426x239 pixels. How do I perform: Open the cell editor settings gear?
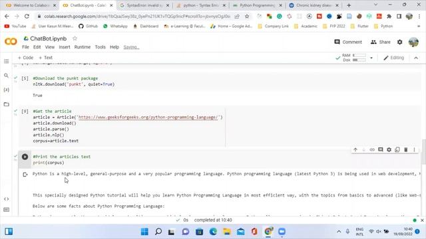coord(389,149)
